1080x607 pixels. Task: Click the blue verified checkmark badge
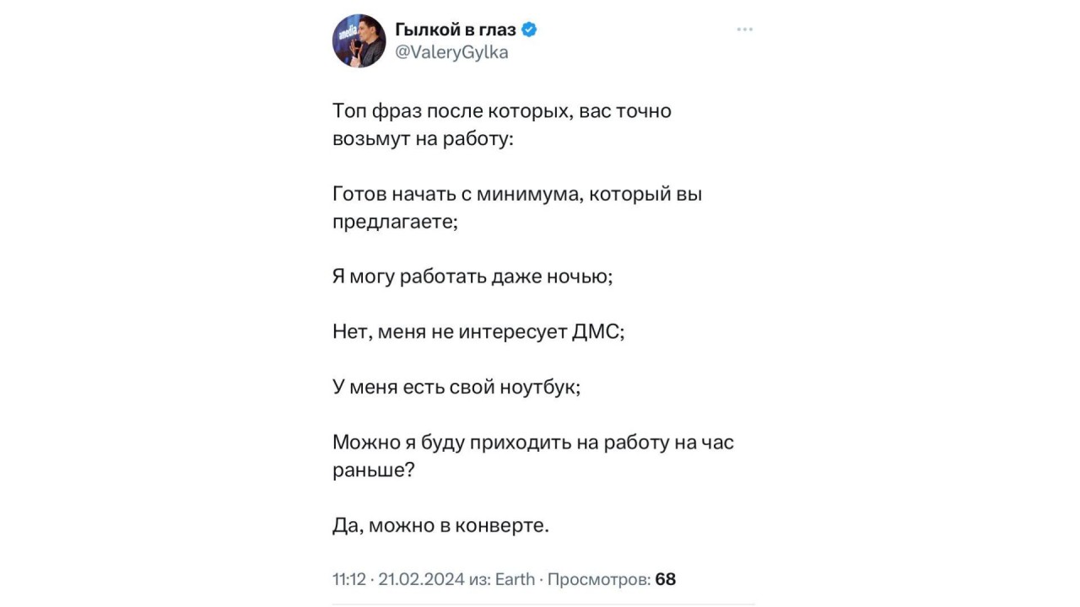click(x=530, y=30)
